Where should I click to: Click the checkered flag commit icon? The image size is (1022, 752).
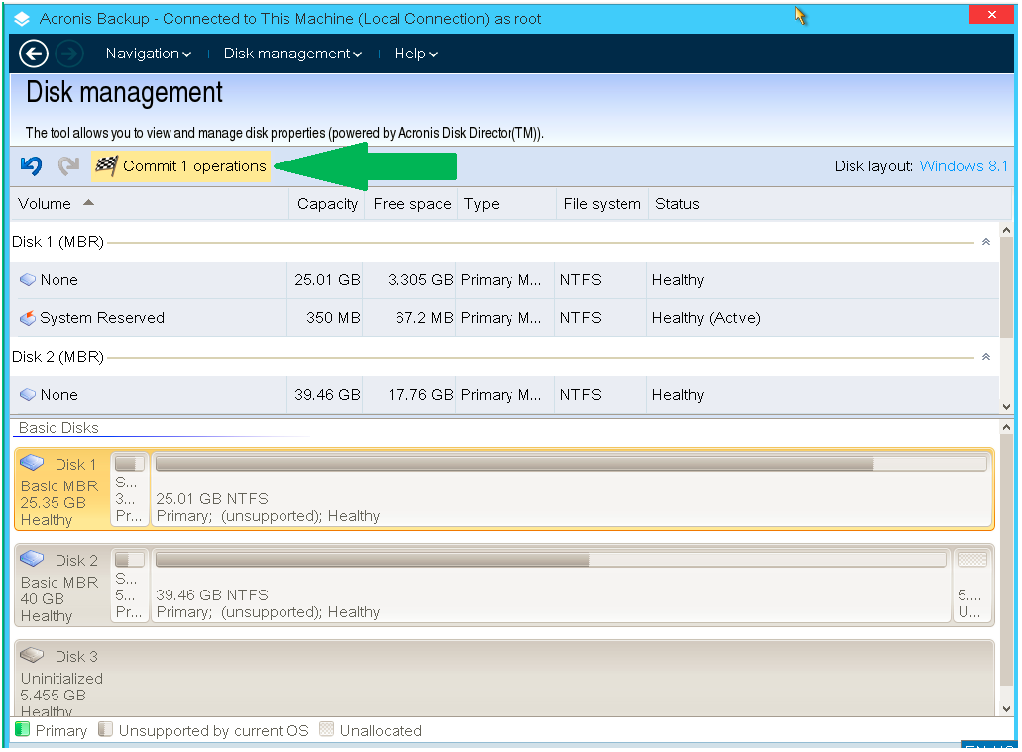tap(106, 166)
